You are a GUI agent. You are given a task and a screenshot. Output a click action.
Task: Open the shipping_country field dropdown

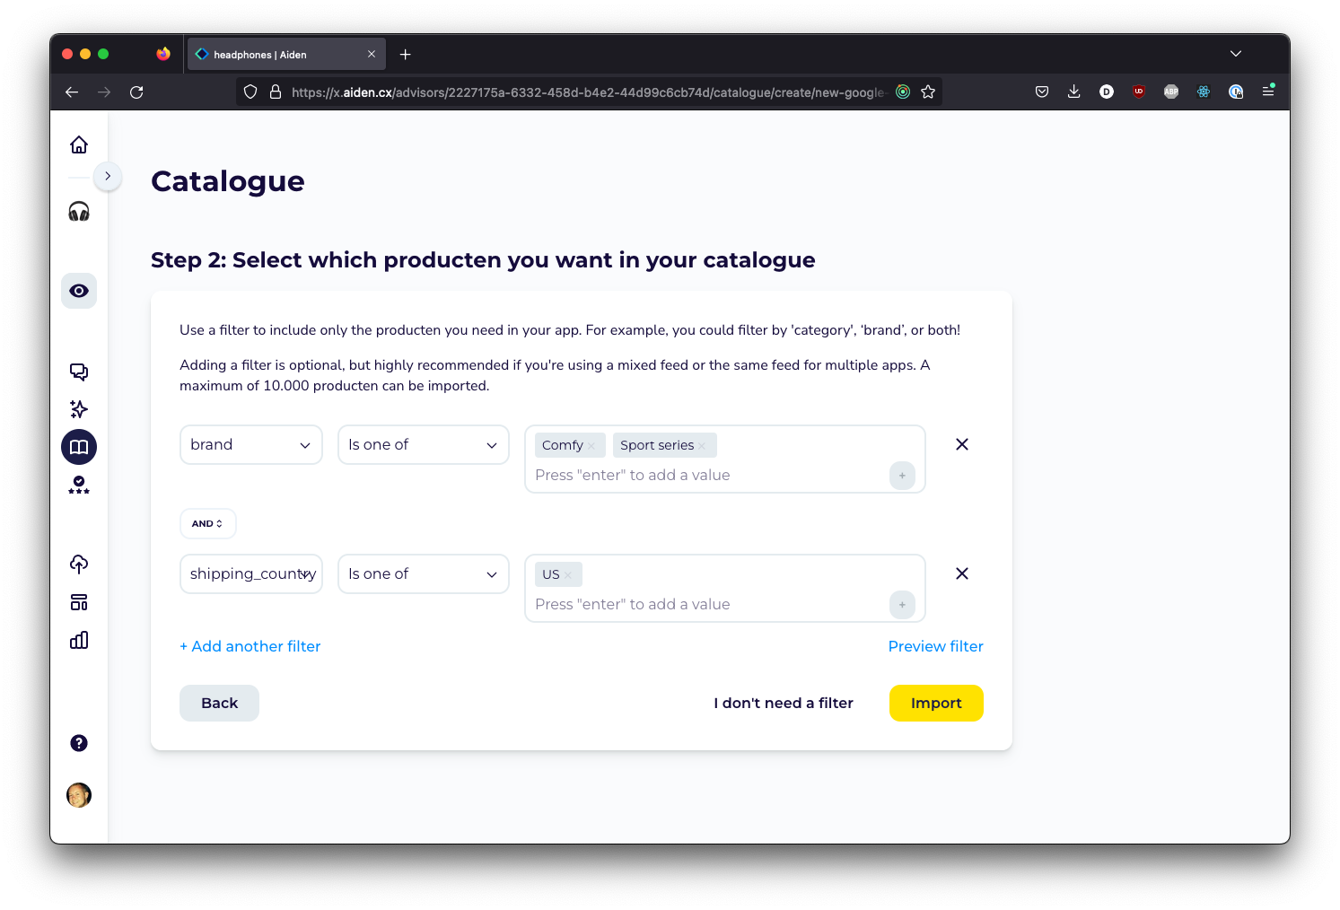[251, 574]
